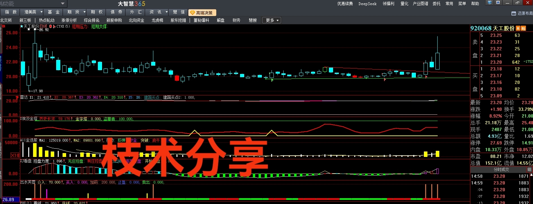The image size is (533, 204).
Task: Click the blue T icon in title bar
Action: (490, 3)
